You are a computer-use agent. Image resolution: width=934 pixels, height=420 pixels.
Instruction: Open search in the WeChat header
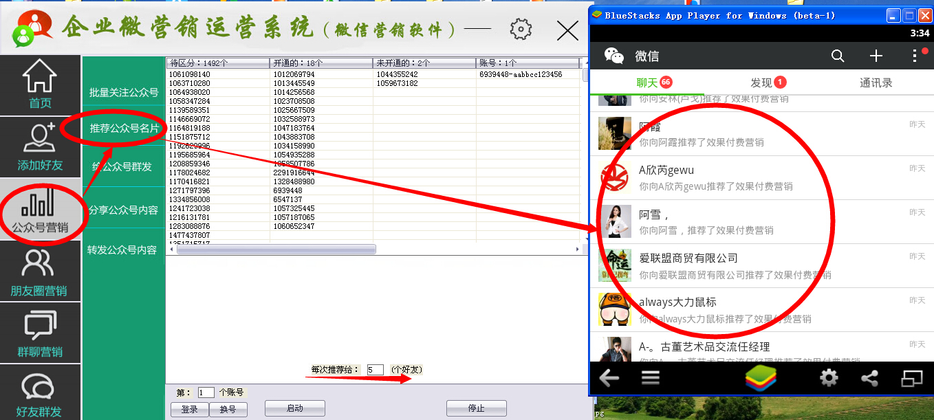838,56
